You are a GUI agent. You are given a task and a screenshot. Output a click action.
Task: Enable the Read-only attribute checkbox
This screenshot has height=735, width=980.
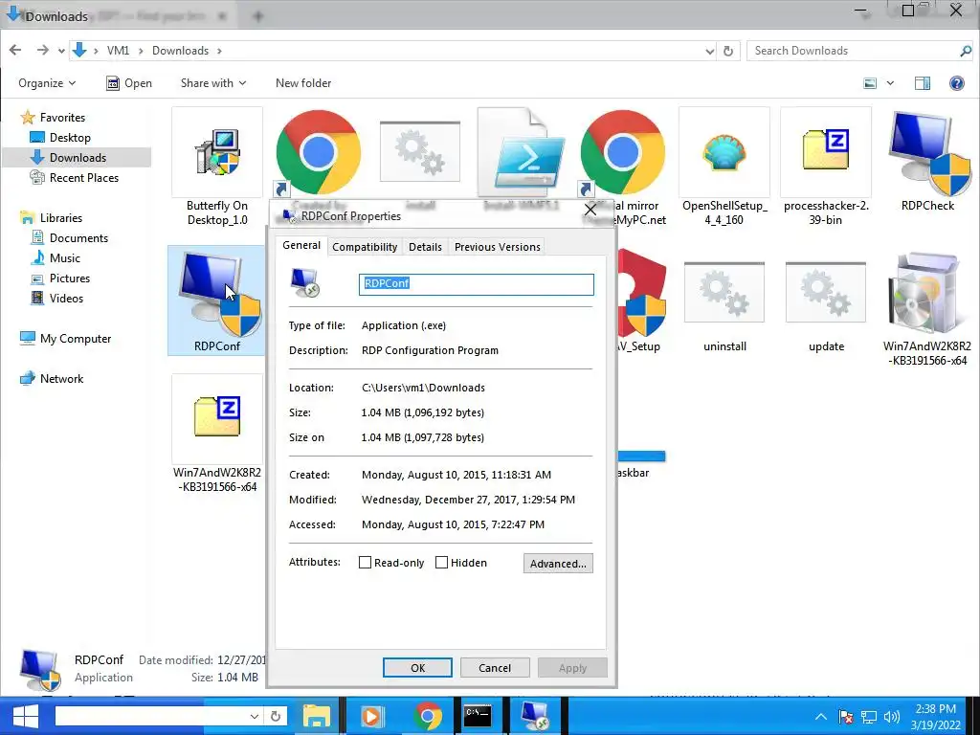coord(365,563)
